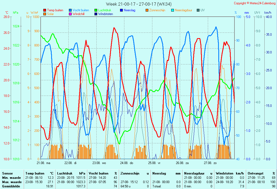Click the Max. waarde row label
This screenshot has width=277, height=189.
point(12,182)
